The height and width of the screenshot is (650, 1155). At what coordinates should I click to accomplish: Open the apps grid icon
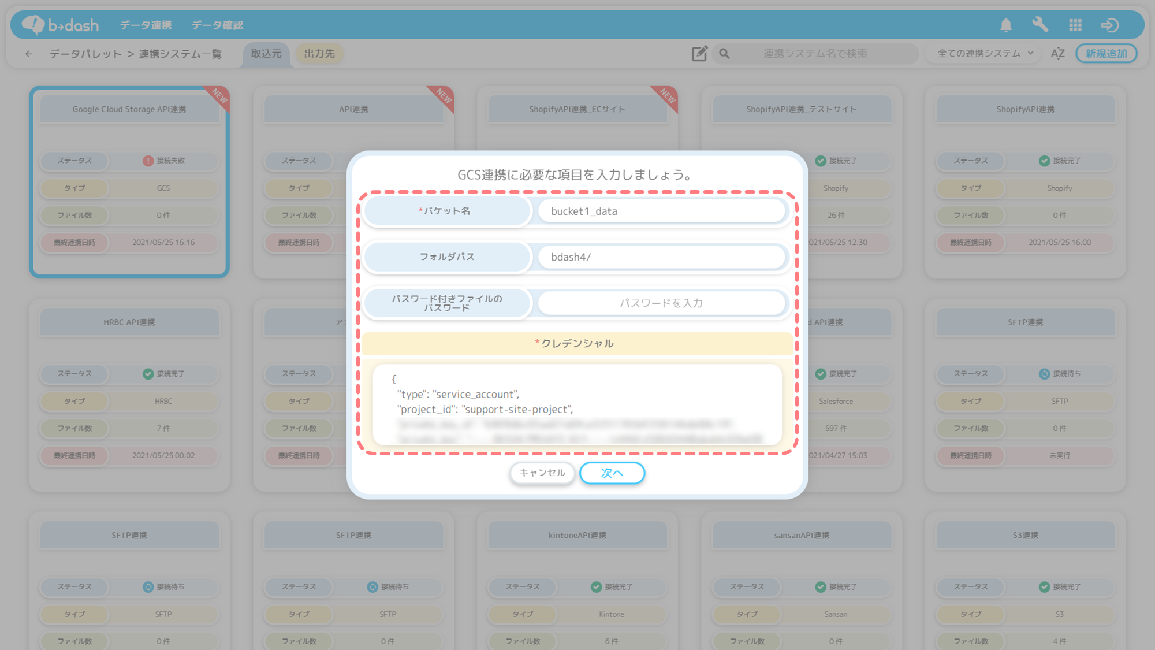1075,25
